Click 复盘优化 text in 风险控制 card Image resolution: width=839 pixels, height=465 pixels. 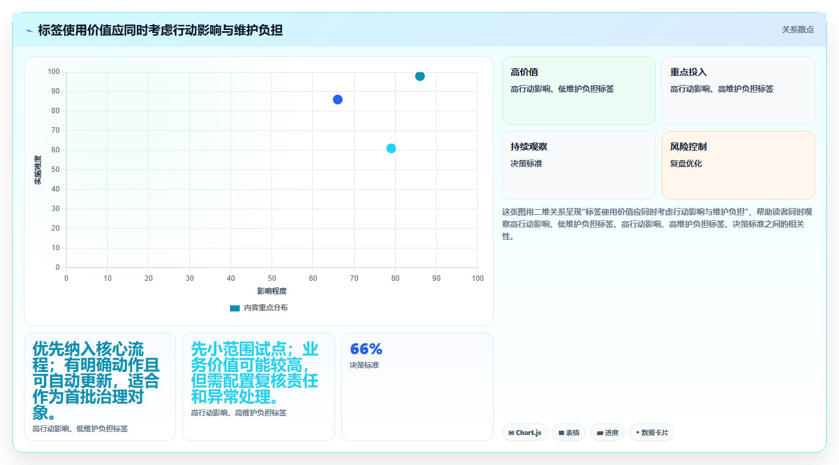686,163
